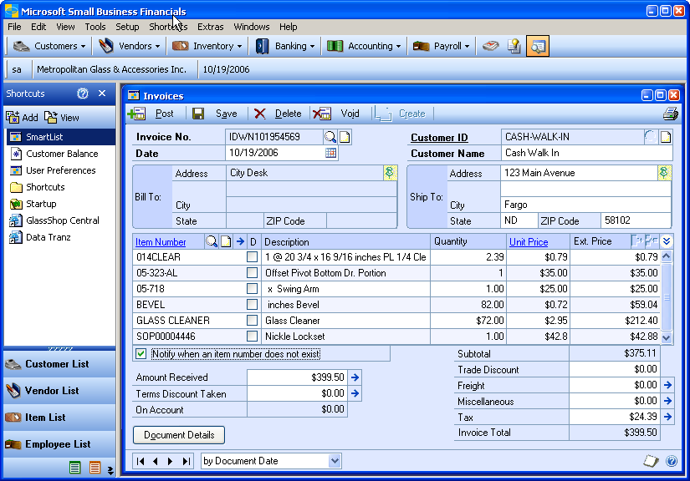Open Tax details expansion arrow
690x481 pixels.
pyautogui.click(x=667, y=417)
